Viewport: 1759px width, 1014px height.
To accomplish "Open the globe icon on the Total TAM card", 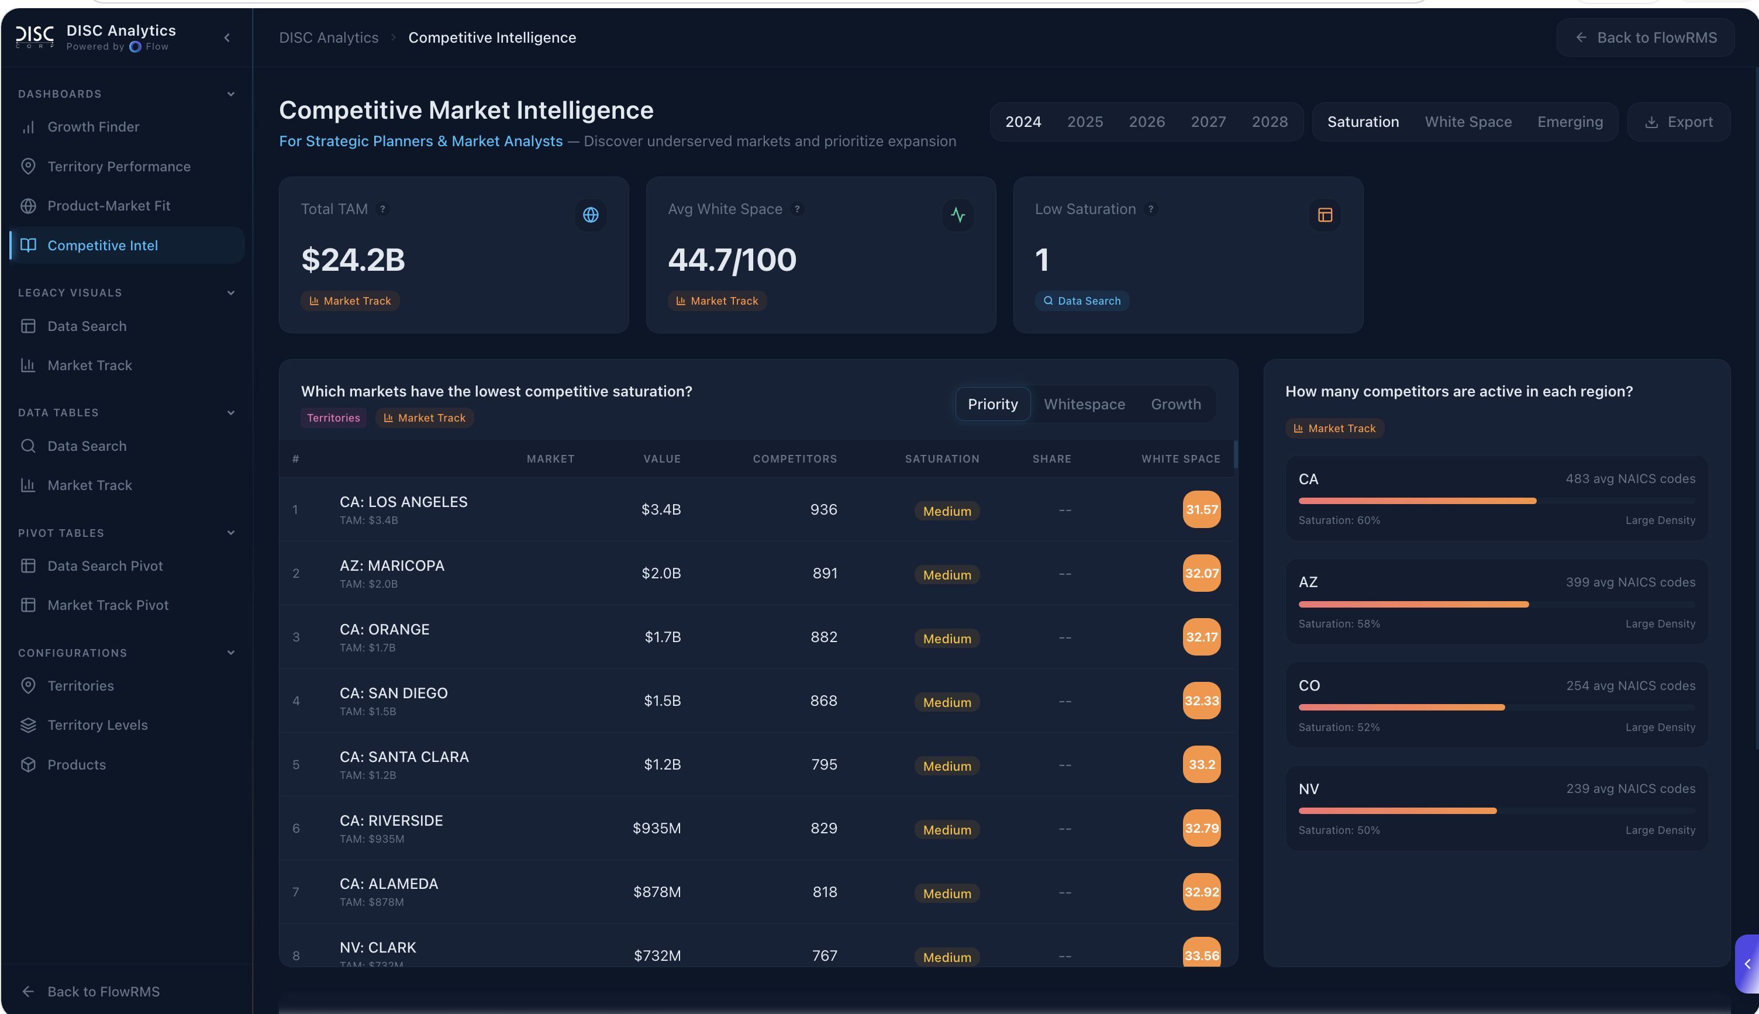I will point(591,215).
